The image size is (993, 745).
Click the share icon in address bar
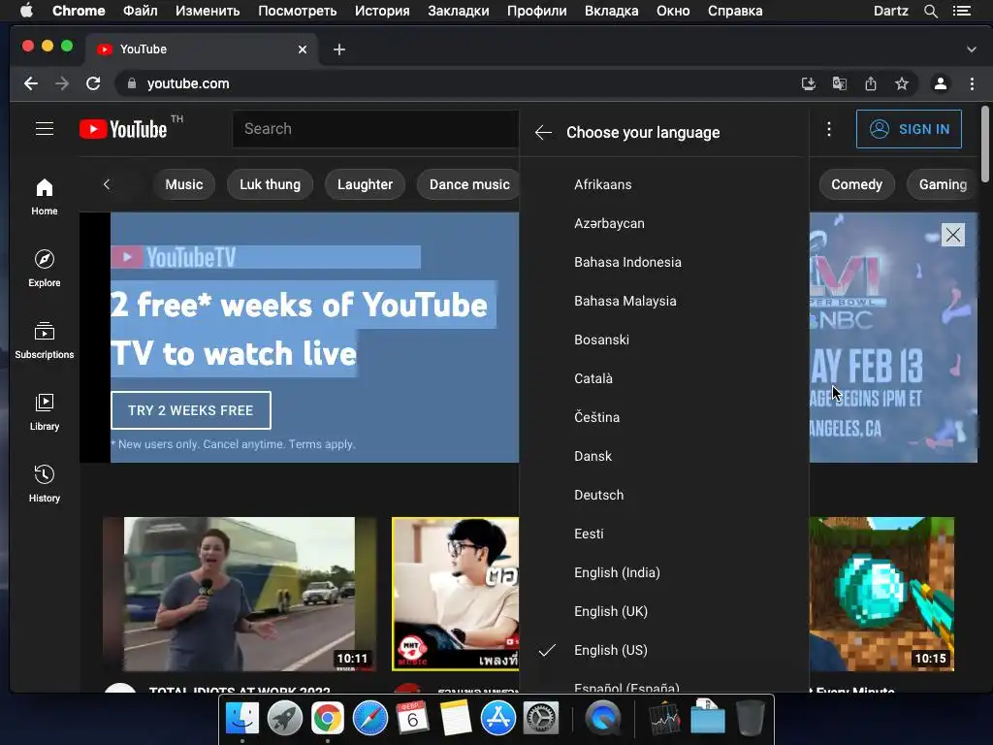(871, 83)
